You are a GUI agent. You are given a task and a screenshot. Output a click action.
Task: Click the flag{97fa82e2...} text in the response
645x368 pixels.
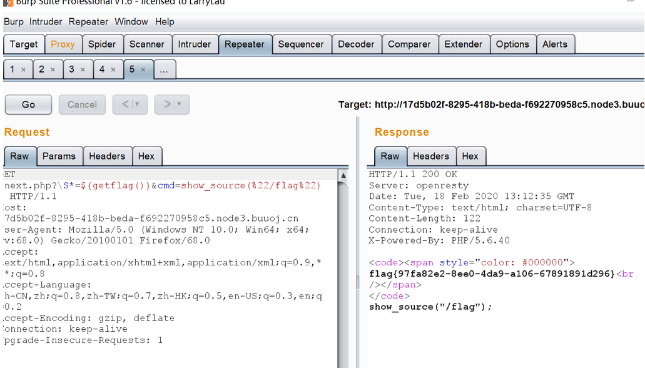click(492, 273)
